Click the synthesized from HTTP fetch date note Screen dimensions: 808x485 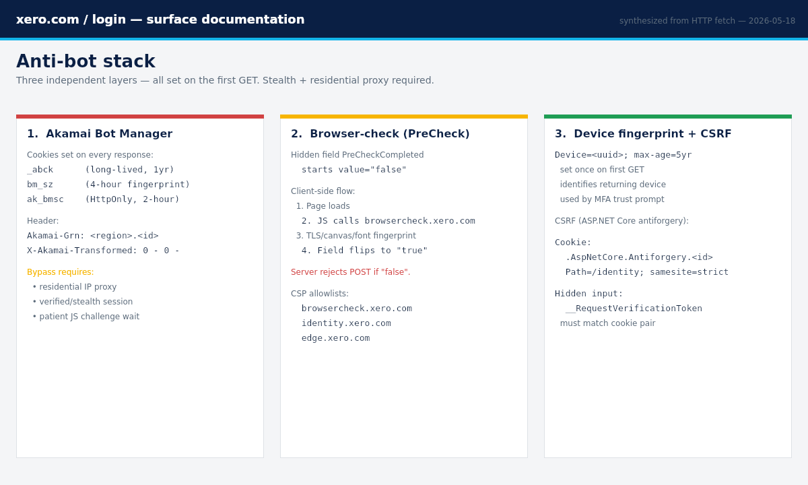[x=707, y=21]
